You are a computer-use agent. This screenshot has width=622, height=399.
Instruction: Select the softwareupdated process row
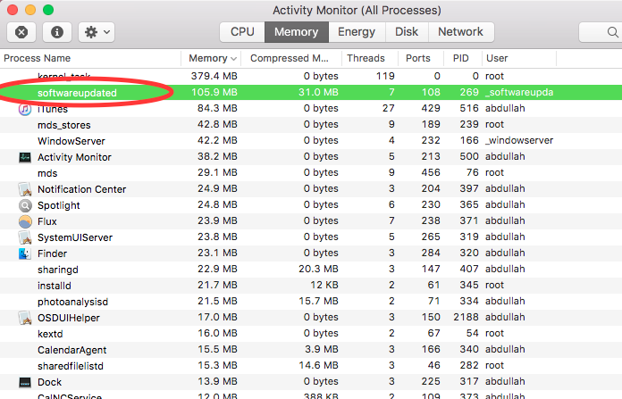click(311, 92)
